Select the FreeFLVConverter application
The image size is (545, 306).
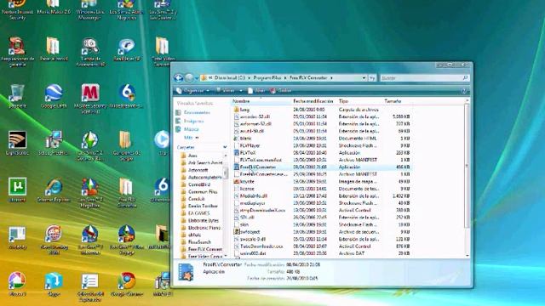(x=257, y=167)
